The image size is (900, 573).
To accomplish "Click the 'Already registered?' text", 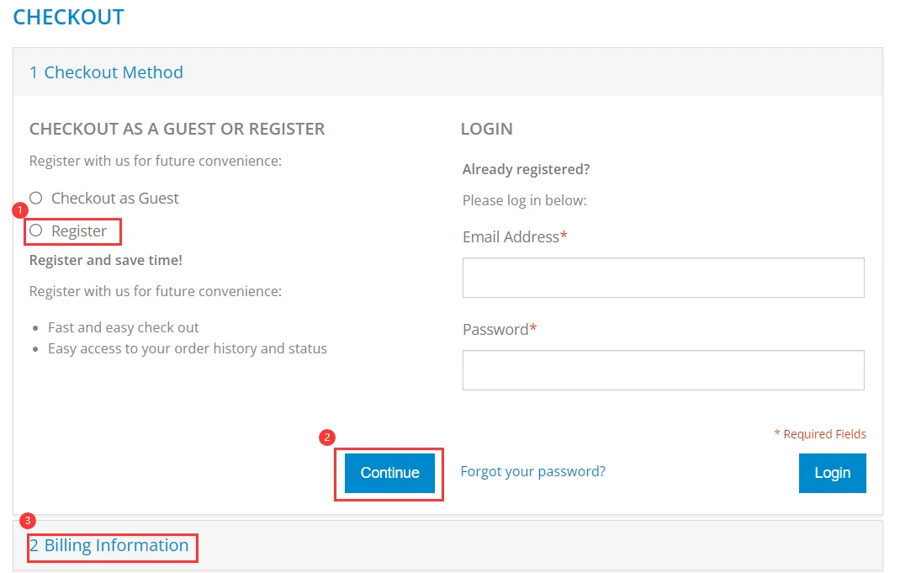I will tap(526, 169).
